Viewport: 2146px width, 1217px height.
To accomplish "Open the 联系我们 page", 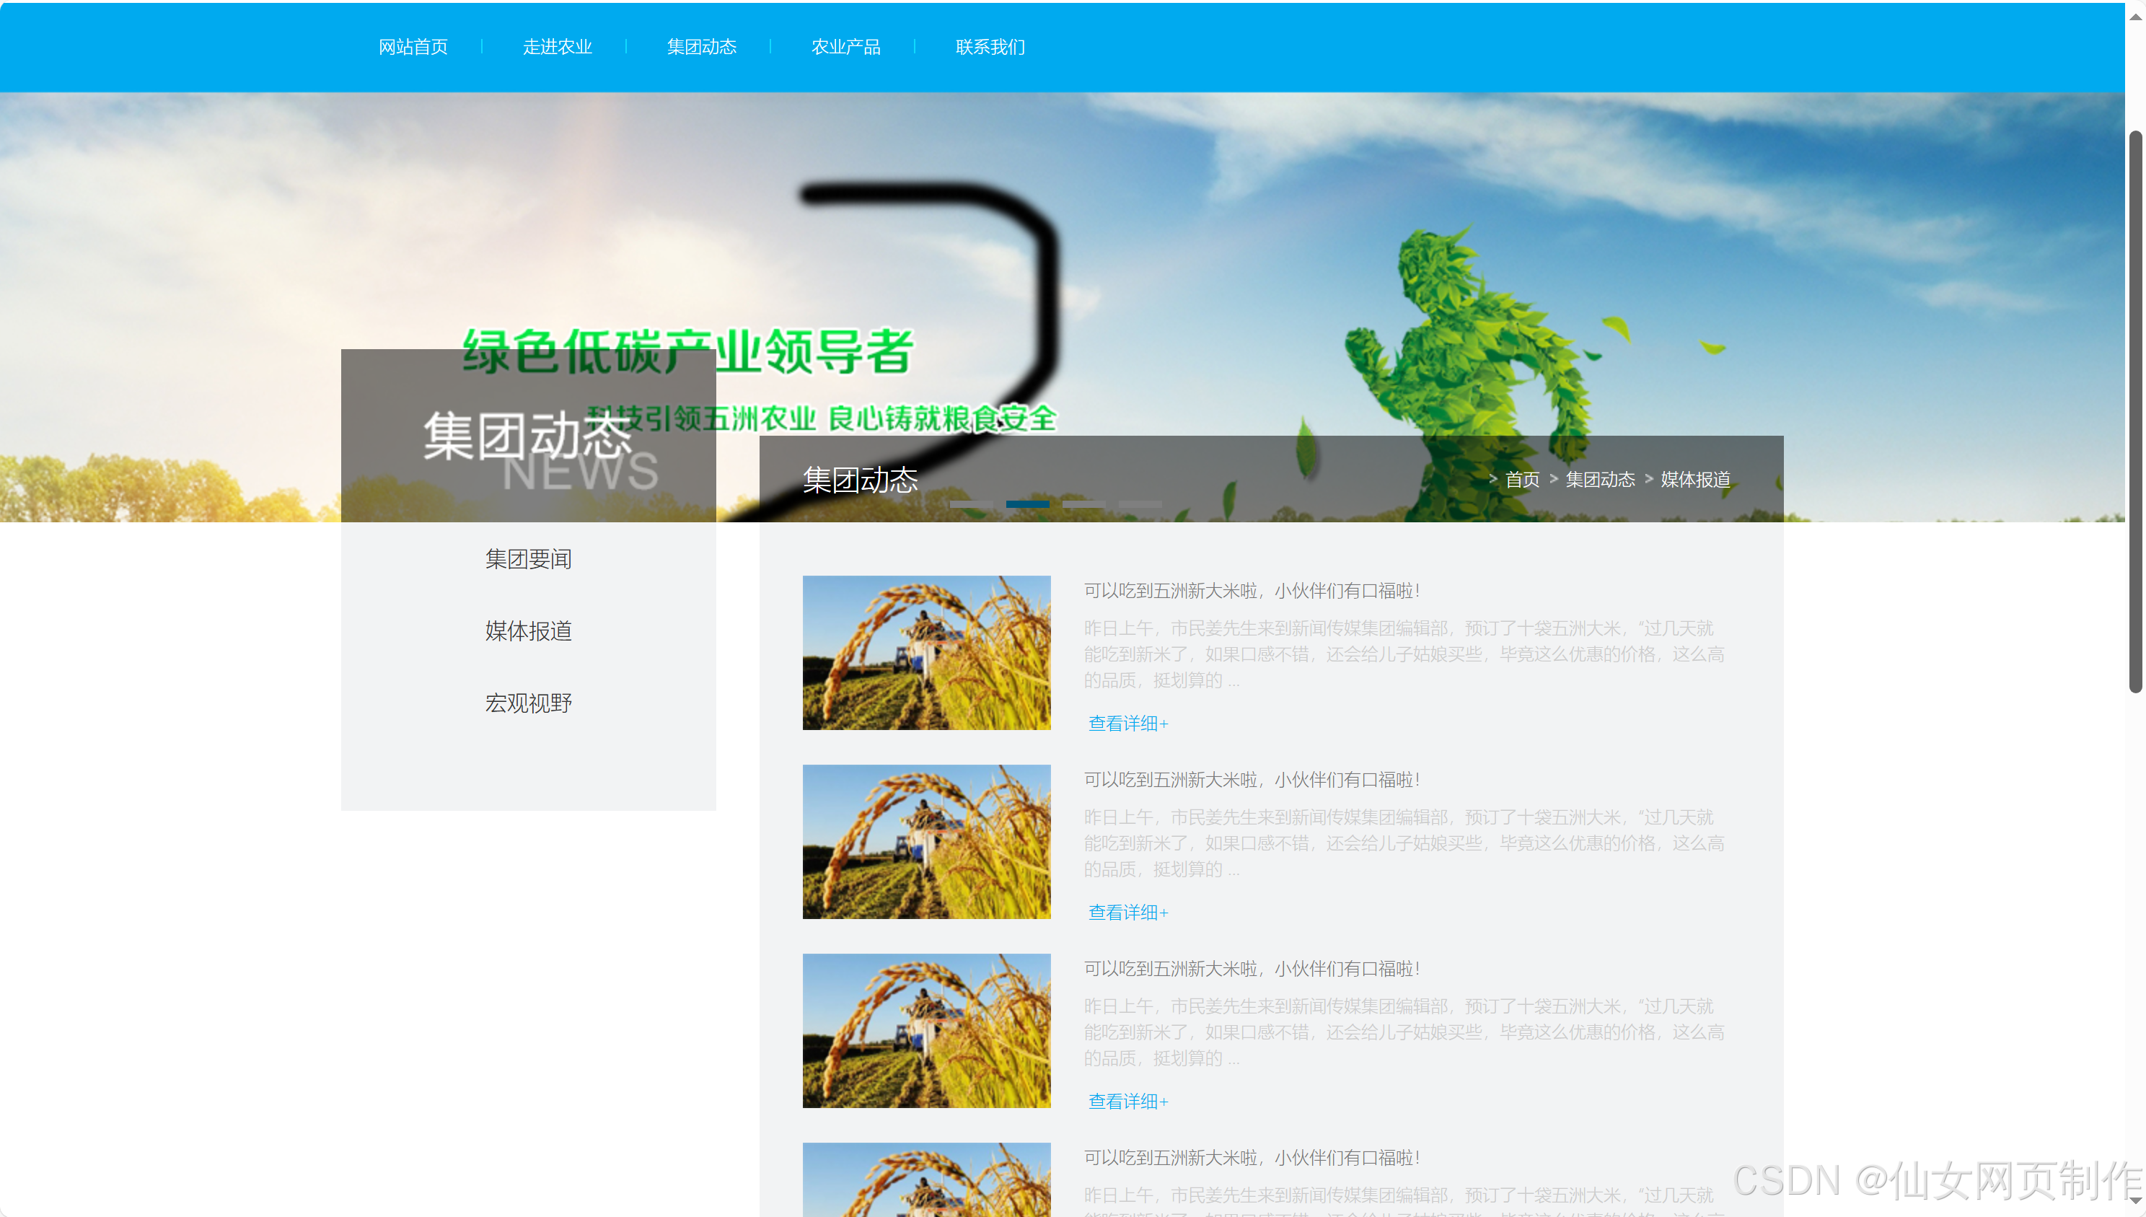I will [x=990, y=47].
